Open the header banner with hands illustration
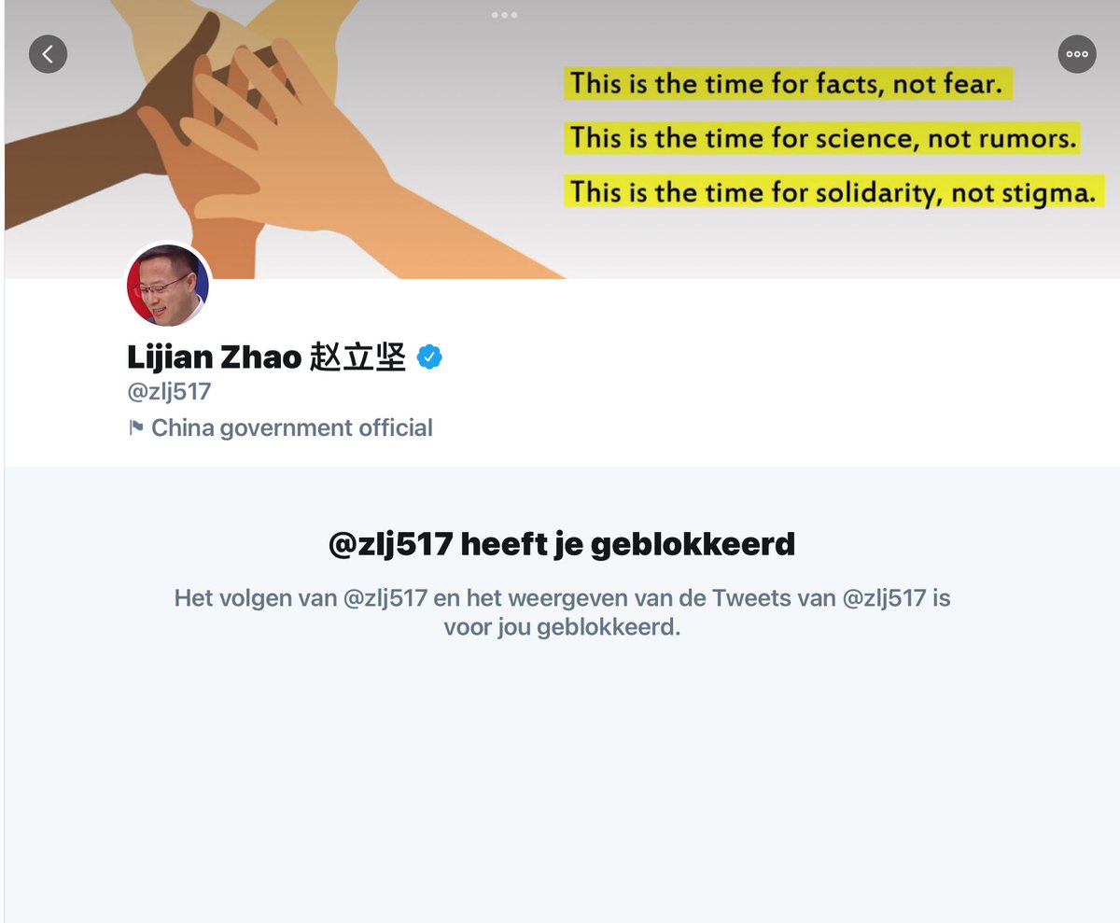Image resolution: width=1120 pixels, height=923 pixels. (x=560, y=140)
